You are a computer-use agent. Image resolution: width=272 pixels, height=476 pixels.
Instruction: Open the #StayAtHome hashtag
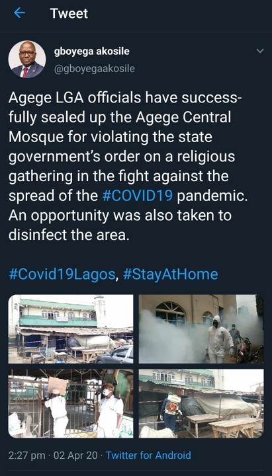(170, 274)
